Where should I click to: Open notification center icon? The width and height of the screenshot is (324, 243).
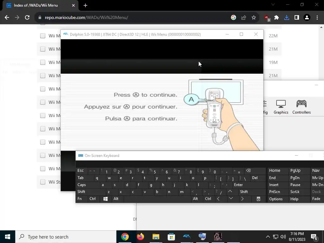(314, 237)
